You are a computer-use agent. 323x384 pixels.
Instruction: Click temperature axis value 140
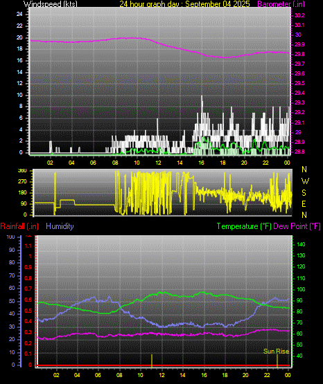click(301, 244)
